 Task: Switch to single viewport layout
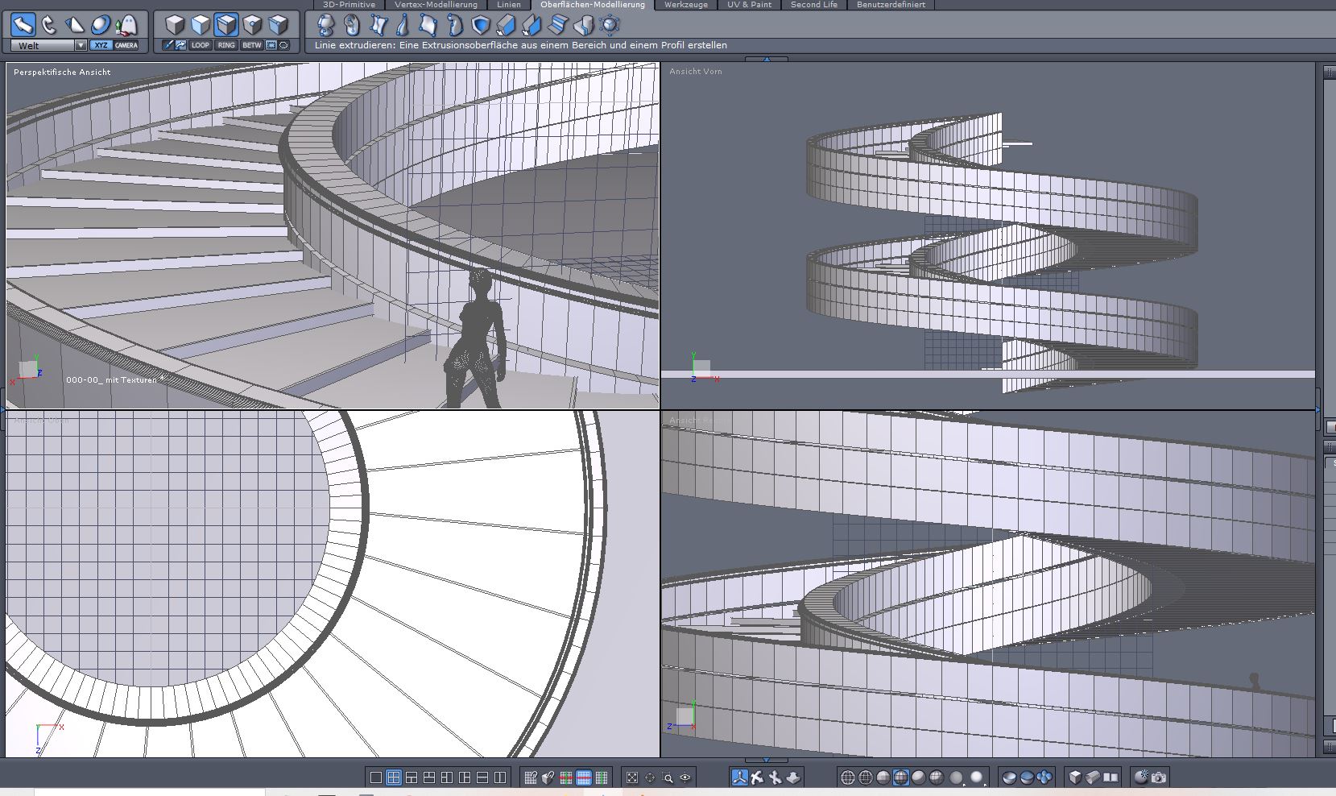pyautogui.click(x=376, y=777)
